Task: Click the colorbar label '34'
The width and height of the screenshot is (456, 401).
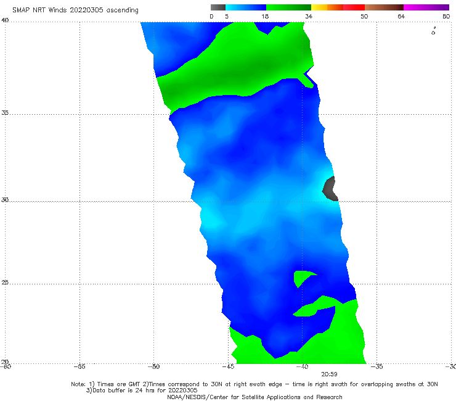Action: click(x=309, y=17)
